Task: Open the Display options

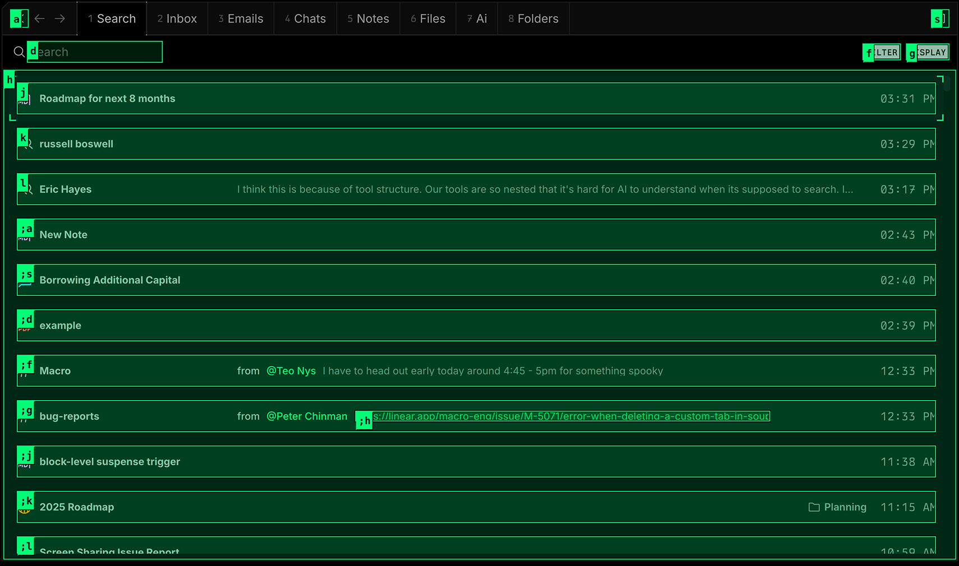Action: 928,53
